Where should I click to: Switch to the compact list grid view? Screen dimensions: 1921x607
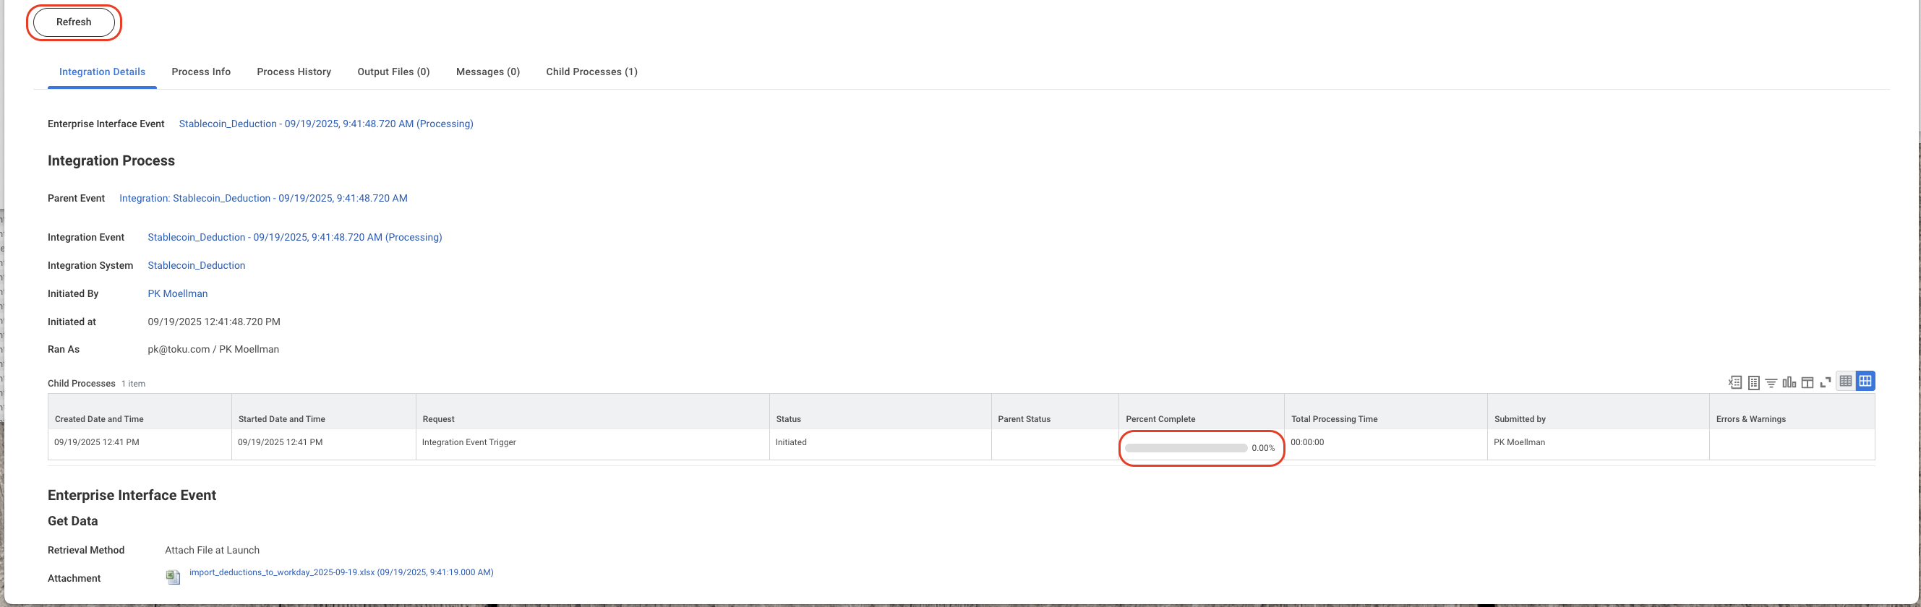click(1846, 381)
